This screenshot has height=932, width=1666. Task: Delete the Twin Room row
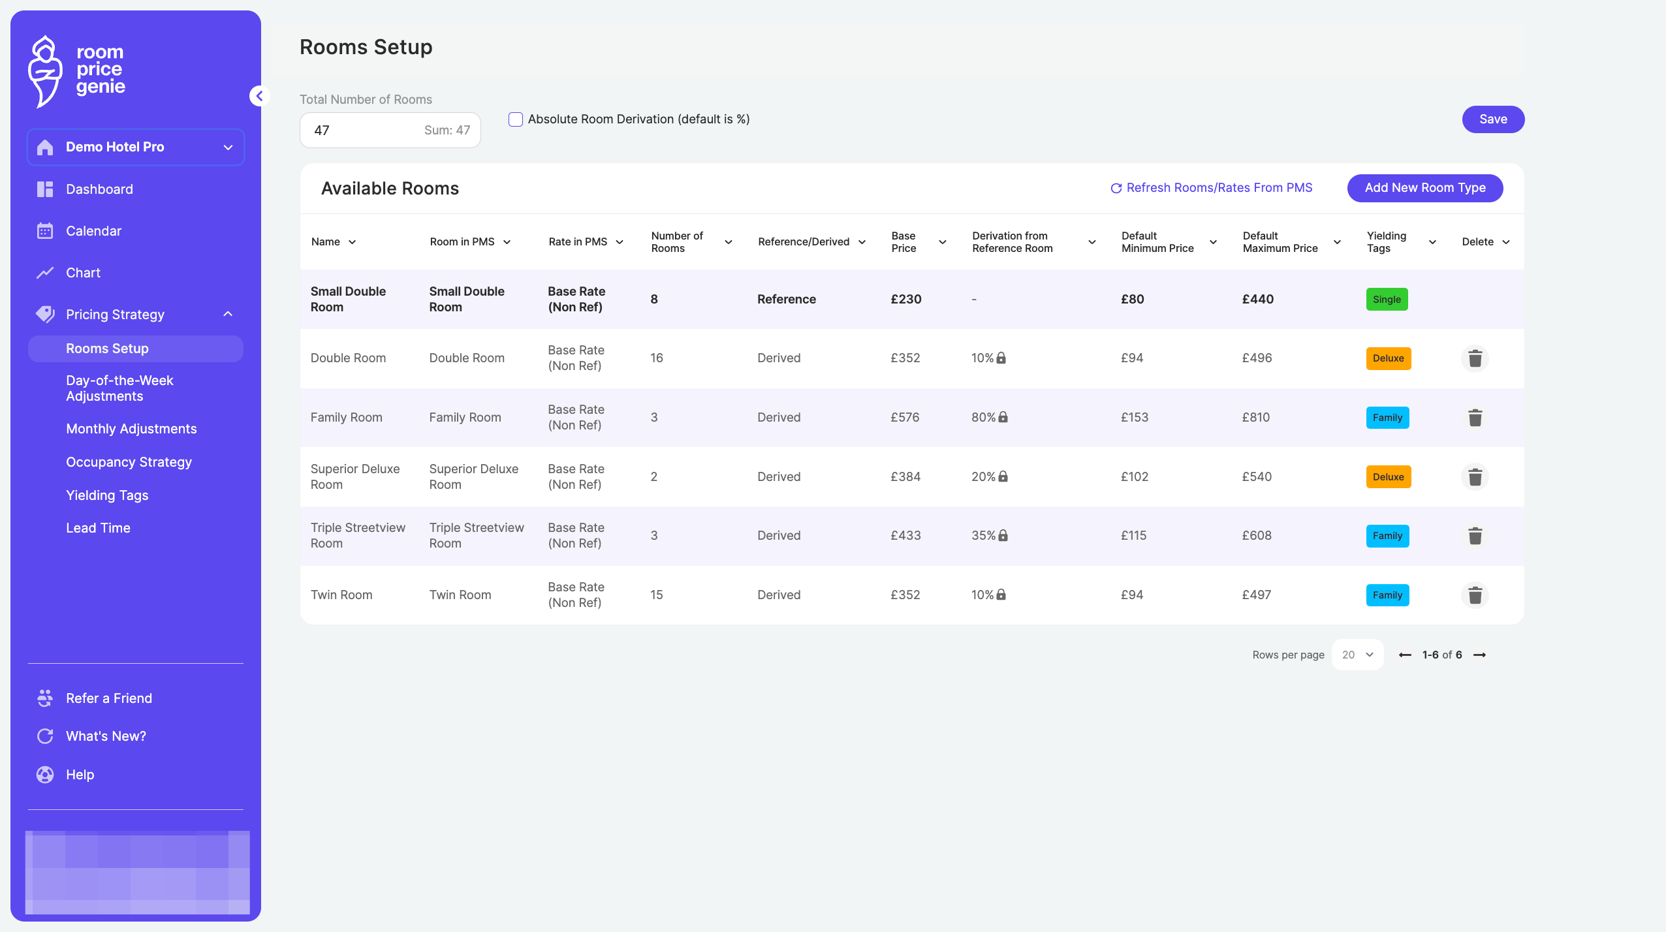[1475, 595]
